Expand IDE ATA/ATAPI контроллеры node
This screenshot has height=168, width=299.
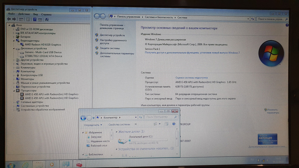click(14, 33)
